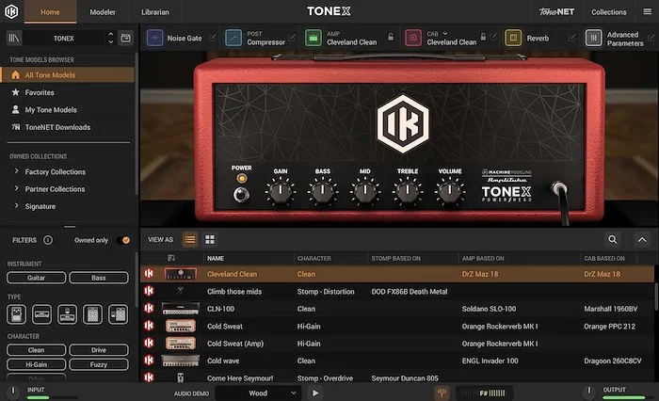Switch to grid view
659x401 pixels.
[x=210, y=240]
